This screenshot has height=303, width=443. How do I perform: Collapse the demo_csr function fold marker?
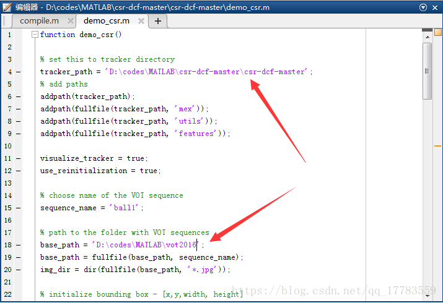click(35, 35)
